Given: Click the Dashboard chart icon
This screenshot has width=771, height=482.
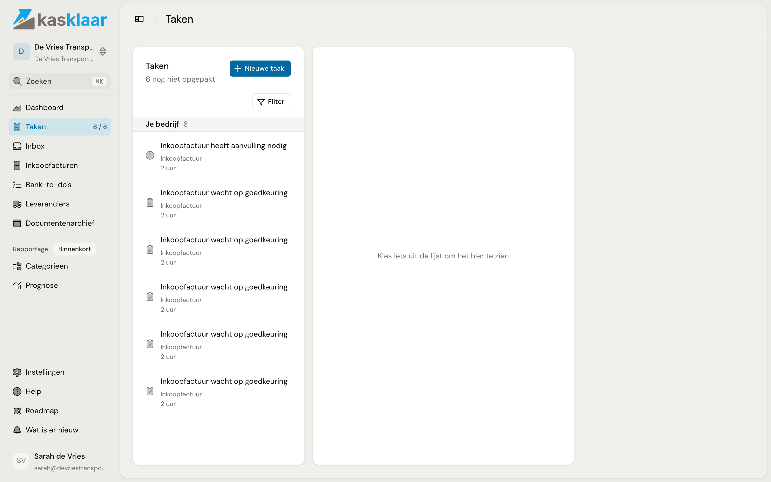Looking at the screenshot, I should pyautogui.click(x=17, y=107).
